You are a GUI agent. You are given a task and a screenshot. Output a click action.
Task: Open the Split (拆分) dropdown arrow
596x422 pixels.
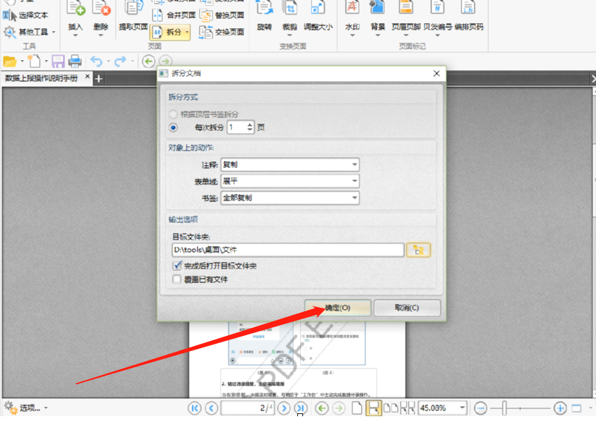[187, 32]
